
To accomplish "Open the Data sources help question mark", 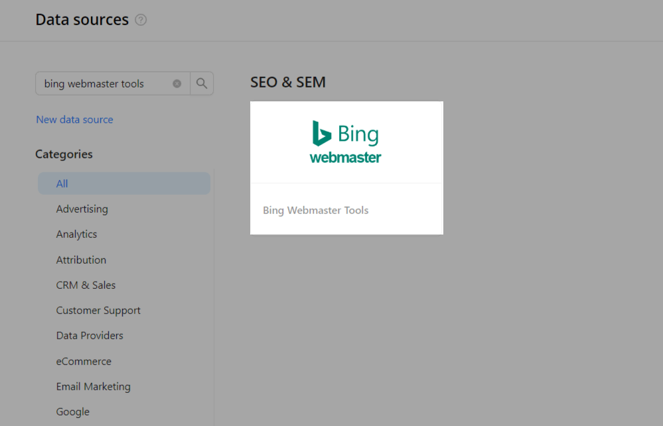I will pos(141,20).
